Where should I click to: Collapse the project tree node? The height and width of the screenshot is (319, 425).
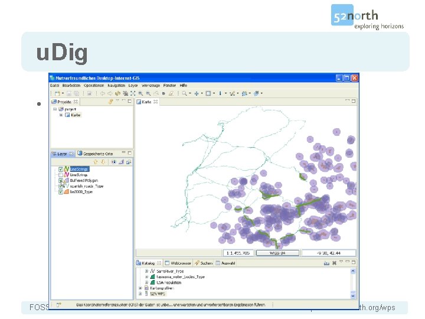point(55,109)
